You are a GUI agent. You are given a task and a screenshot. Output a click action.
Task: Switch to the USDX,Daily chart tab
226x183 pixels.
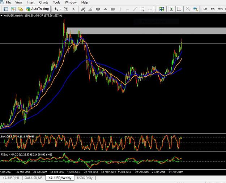point(85,178)
